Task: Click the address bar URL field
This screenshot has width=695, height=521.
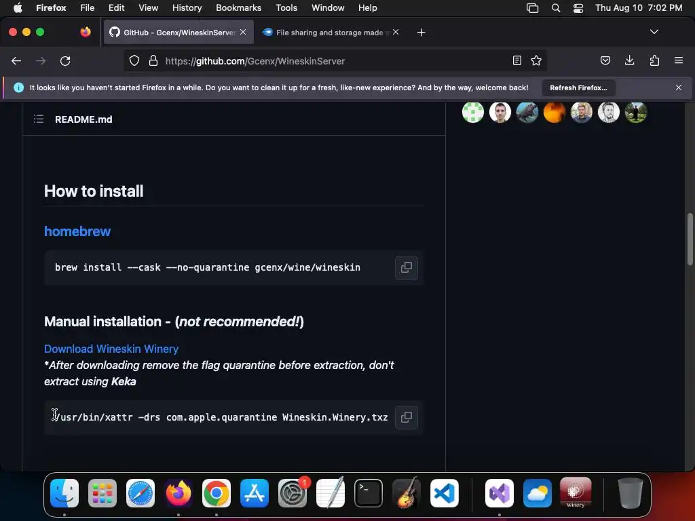Action: click(335, 60)
